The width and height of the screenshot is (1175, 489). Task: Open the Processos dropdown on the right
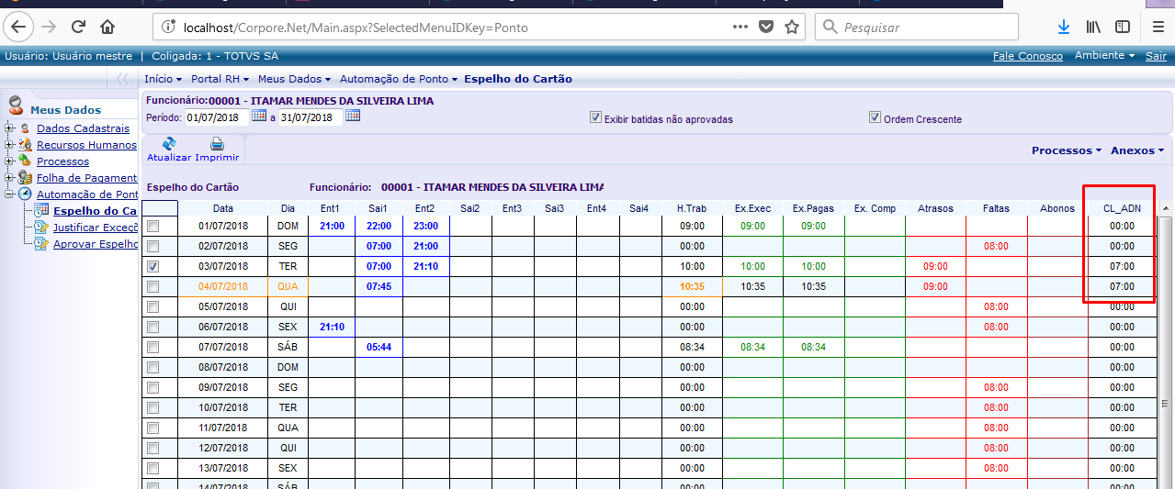[1066, 150]
